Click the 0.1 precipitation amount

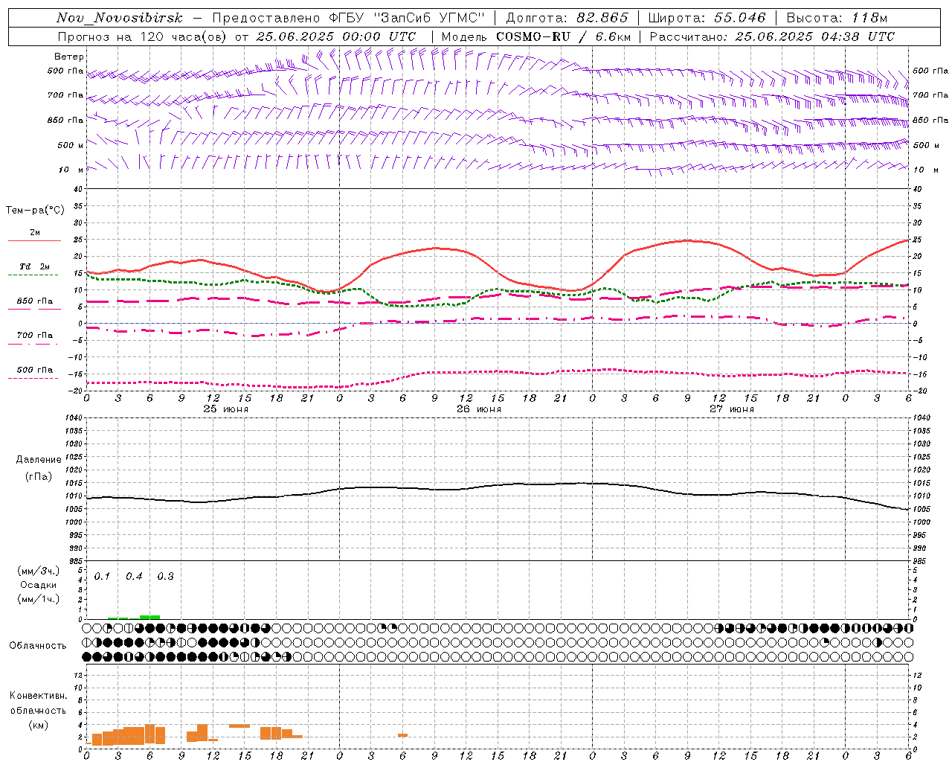[x=103, y=576]
